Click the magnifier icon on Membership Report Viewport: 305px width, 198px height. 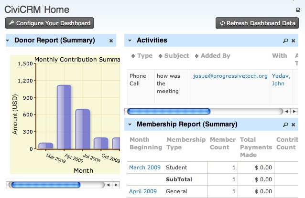click(286, 125)
